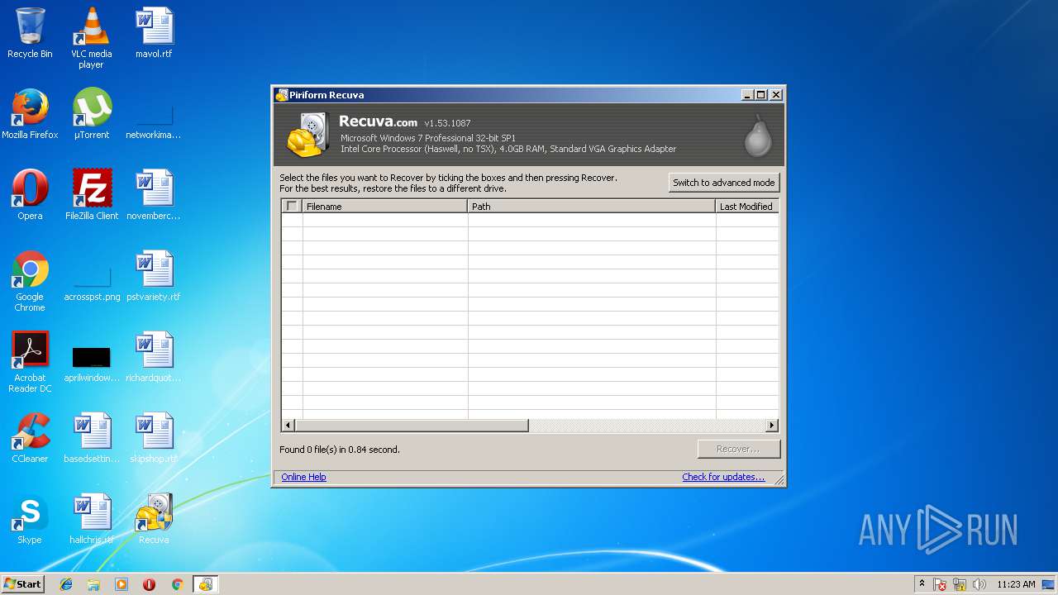1058x595 pixels.
Task: Close the Piriform Recuva window
Action: click(x=775, y=95)
